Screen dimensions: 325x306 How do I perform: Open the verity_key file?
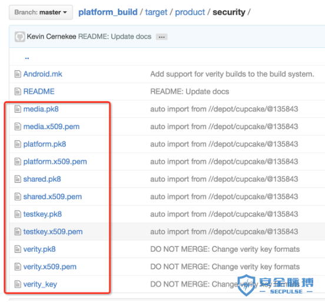click(40, 284)
